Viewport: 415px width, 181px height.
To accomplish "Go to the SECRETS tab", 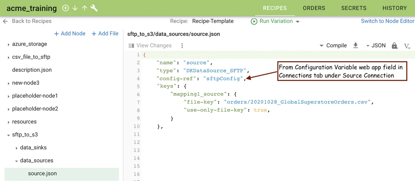I will tap(353, 8).
